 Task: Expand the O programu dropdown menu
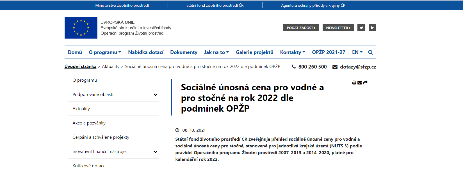[x=105, y=52]
